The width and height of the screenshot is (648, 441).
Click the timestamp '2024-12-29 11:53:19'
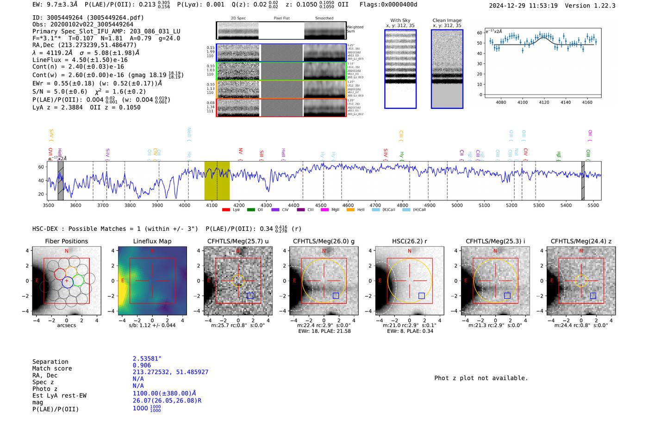tap(523, 6)
